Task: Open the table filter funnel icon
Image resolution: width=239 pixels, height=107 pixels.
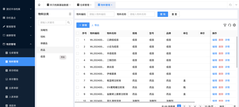Action: [x=225, y=25]
